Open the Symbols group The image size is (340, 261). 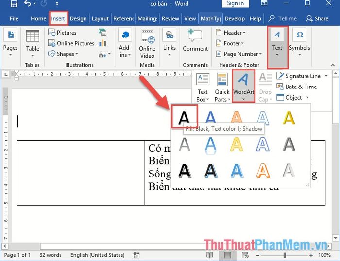pyautogui.click(x=300, y=43)
